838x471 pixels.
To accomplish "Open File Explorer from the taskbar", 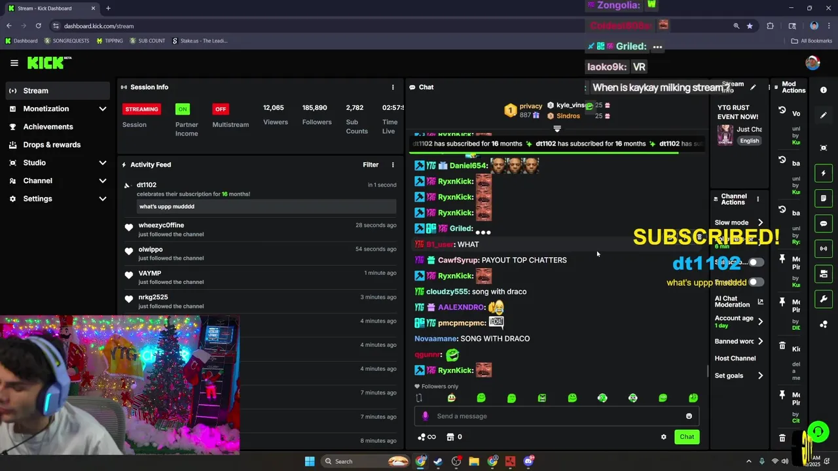I will point(474,461).
